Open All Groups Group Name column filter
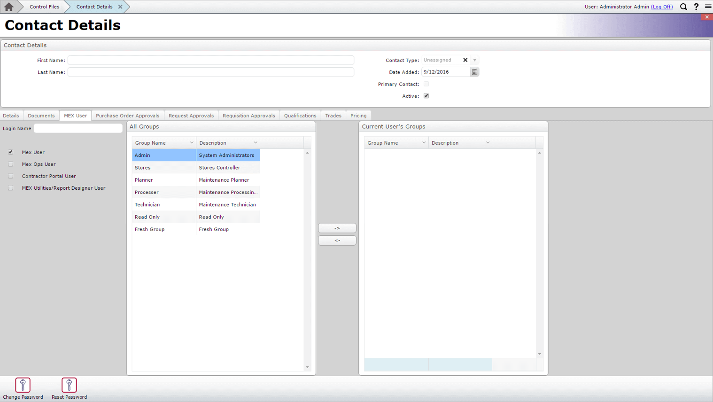Image resolution: width=713 pixels, height=402 pixels. click(192, 143)
